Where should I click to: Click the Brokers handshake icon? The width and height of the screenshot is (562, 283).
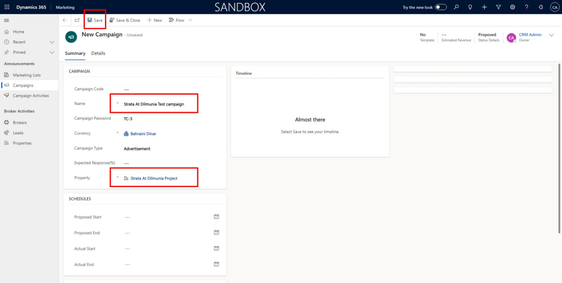[x=7, y=123]
